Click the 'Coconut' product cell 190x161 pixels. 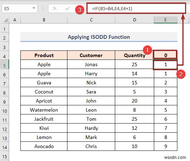(44, 92)
